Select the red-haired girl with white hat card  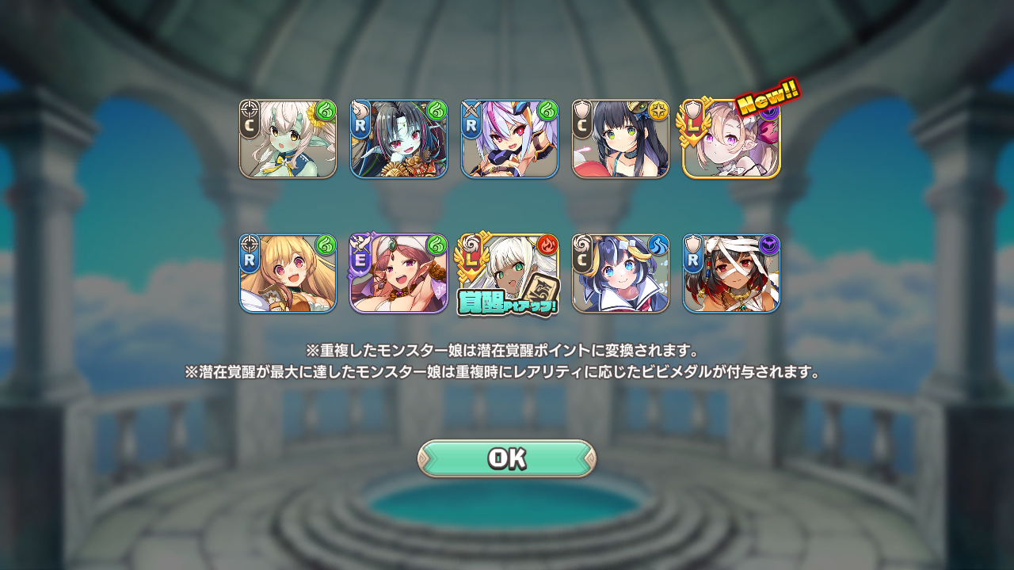pyautogui.click(x=399, y=273)
